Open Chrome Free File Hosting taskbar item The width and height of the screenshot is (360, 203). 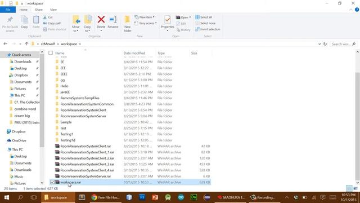(x=106, y=197)
